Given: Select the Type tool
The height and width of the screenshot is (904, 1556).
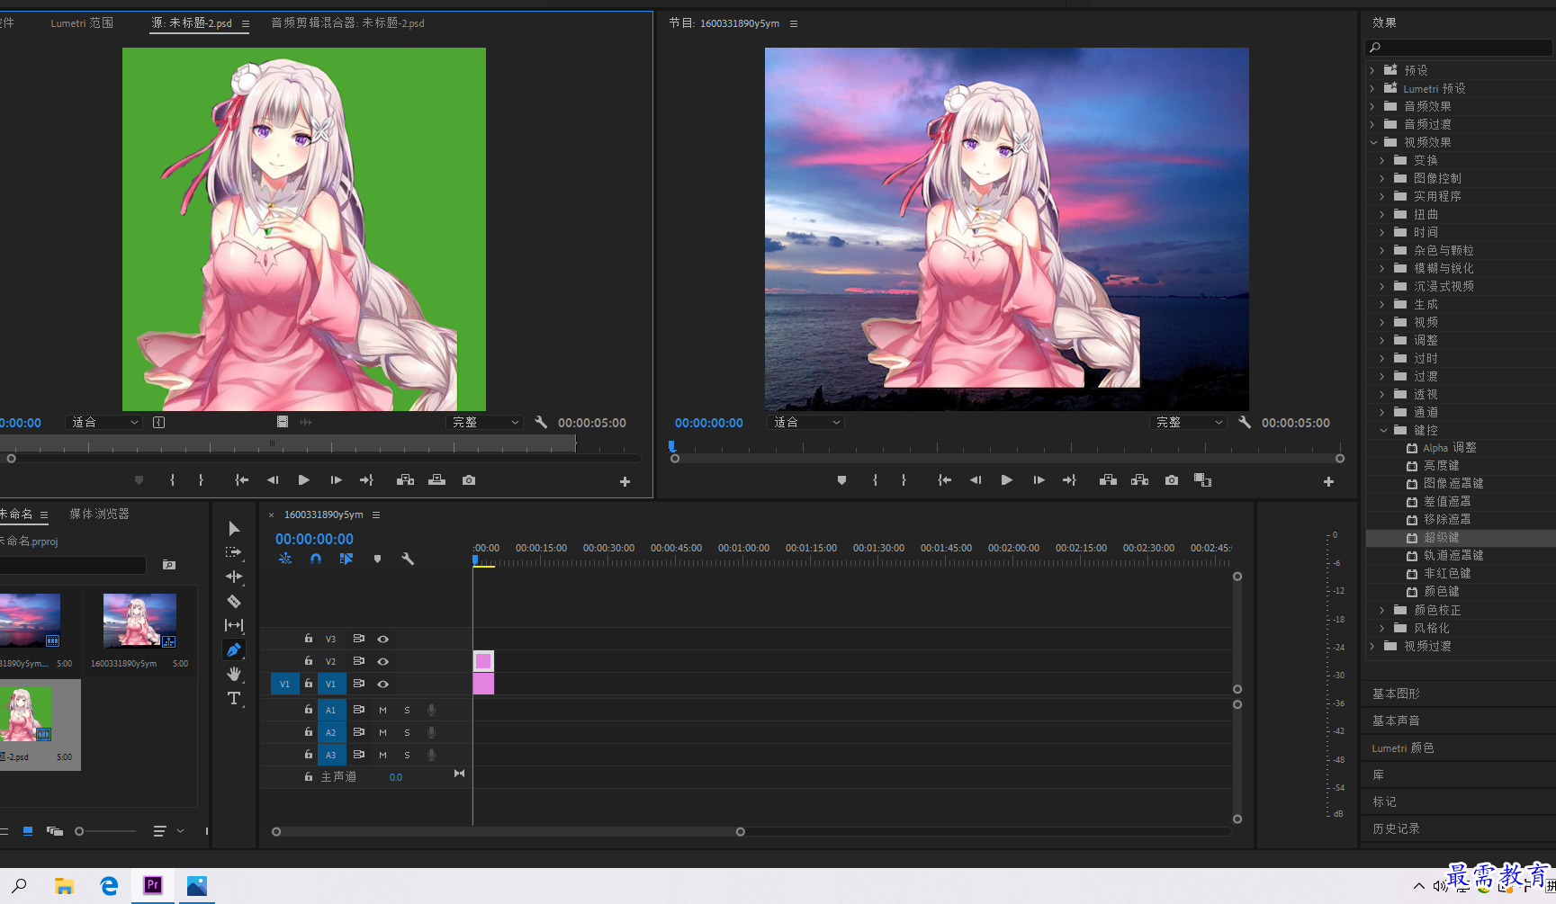Looking at the screenshot, I should [234, 698].
